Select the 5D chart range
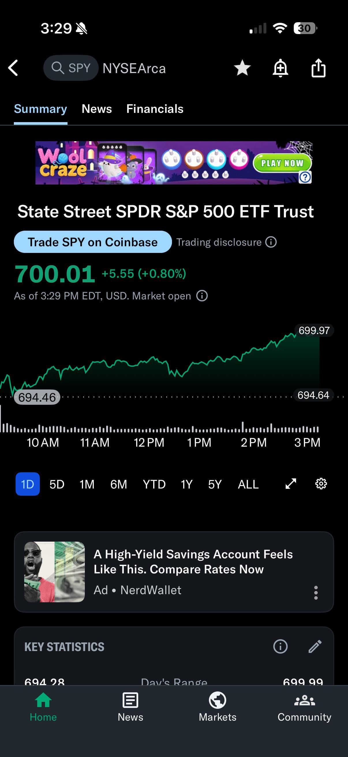The height and width of the screenshot is (757, 348). click(x=57, y=484)
